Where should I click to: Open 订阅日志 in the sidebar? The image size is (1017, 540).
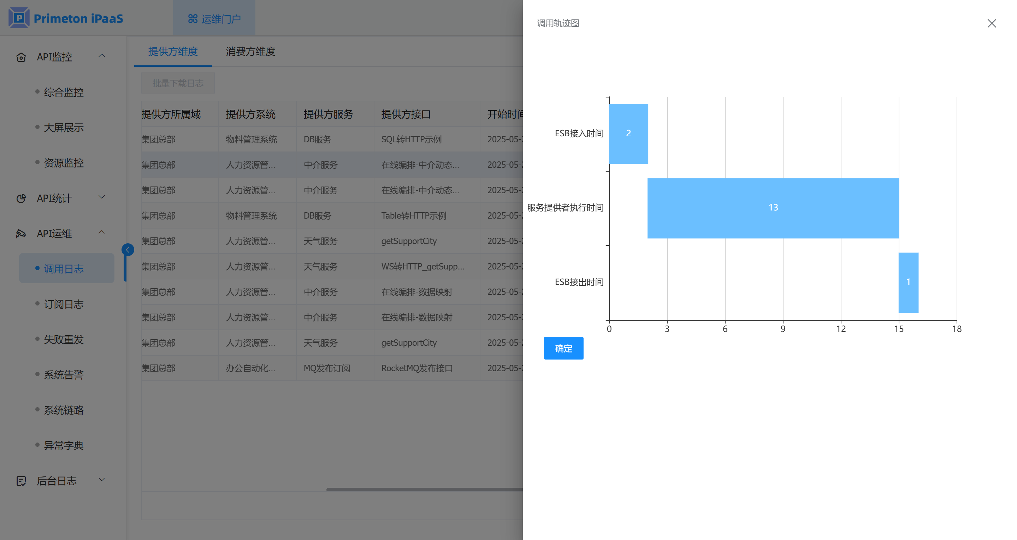(x=64, y=304)
